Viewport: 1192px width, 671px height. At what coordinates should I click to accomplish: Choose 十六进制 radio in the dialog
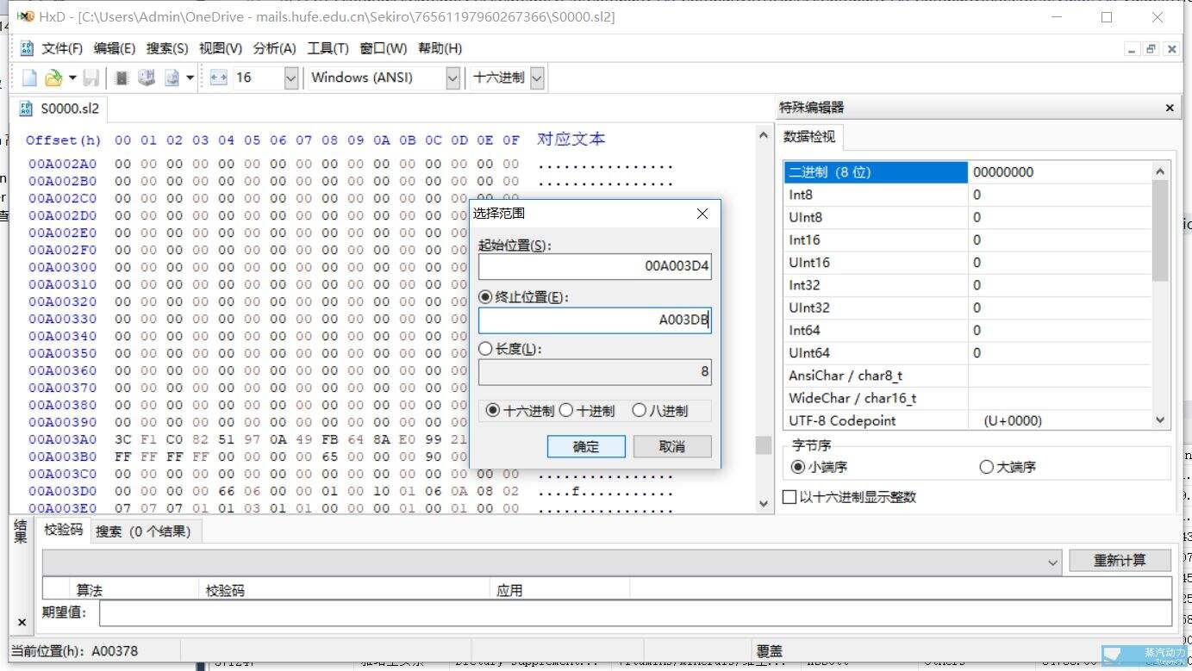point(493,411)
